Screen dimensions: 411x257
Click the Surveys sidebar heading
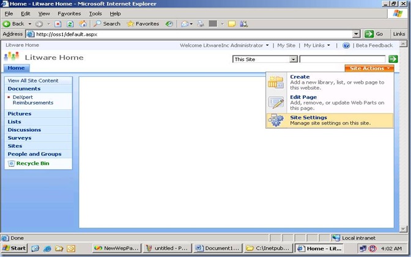[x=20, y=138]
